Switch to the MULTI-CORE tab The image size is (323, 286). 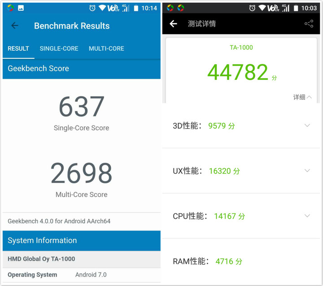[106, 48]
